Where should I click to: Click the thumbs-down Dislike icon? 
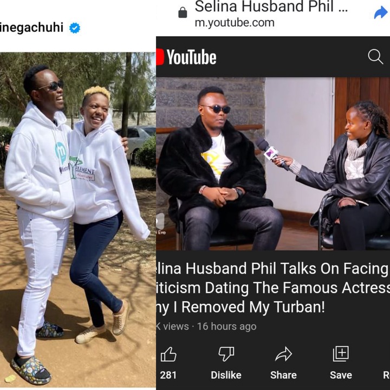[x=226, y=354]
